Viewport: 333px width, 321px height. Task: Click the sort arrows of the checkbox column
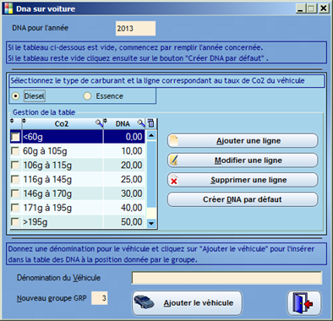[x=12, y=121]
